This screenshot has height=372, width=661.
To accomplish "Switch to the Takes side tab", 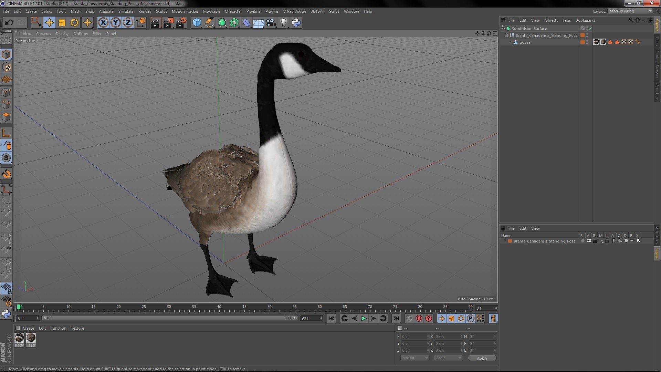I will pyautogui.click(x=657, y=41).
